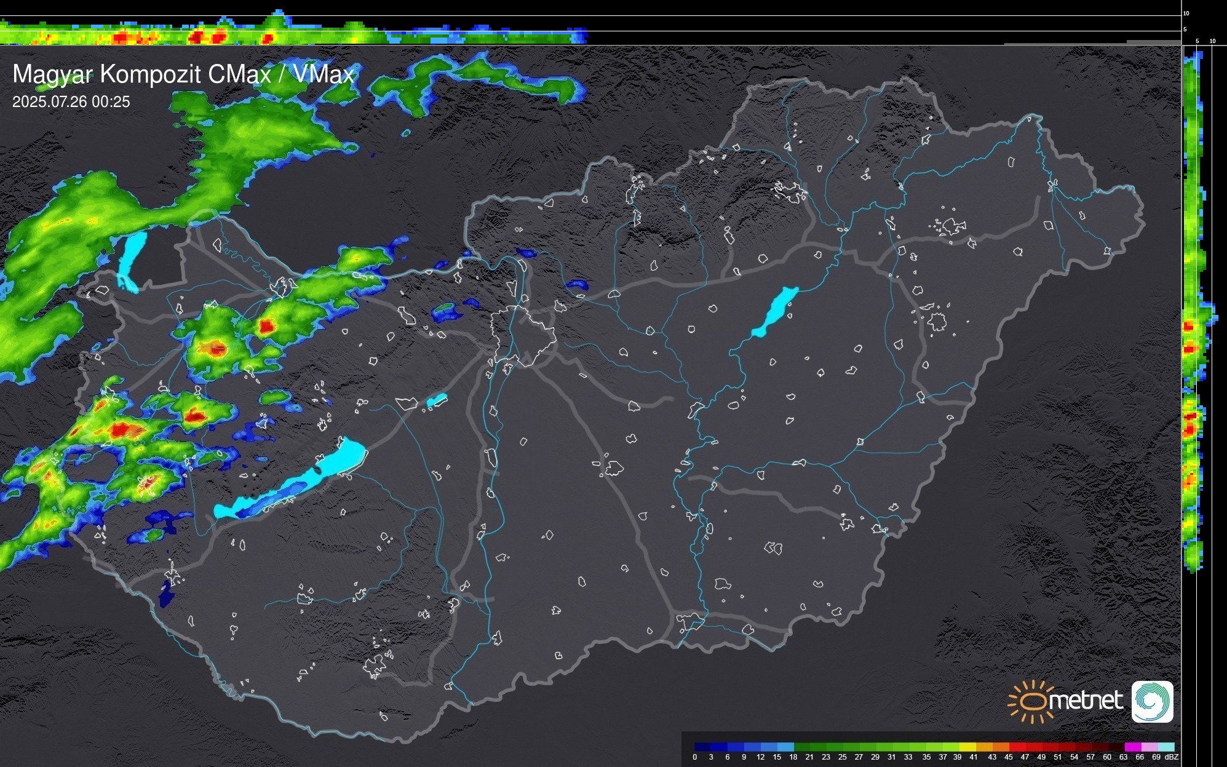The width and height of the screenshot is (1227, 767).
Task: Pick the cyan 69 dBZ legend swatch
Action: click(x=1165, y=747)
